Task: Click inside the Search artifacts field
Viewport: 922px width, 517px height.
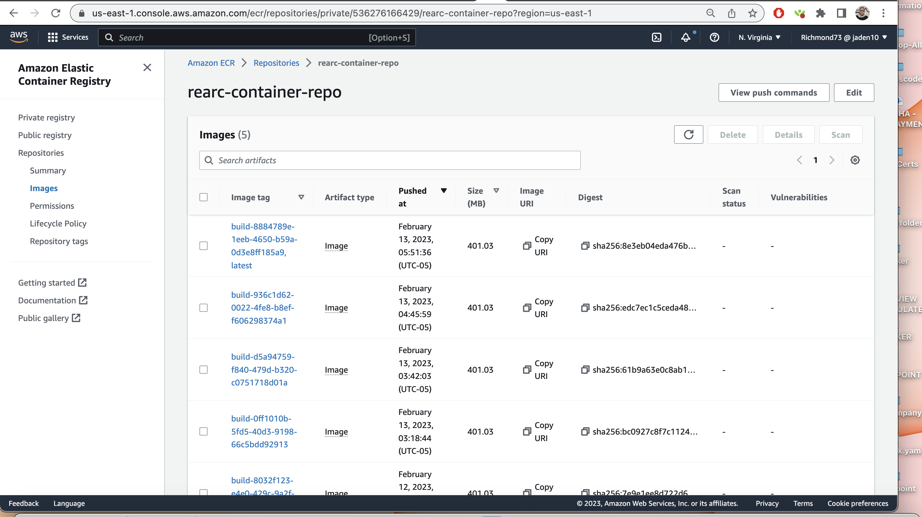Action: [x=389, y=160]
